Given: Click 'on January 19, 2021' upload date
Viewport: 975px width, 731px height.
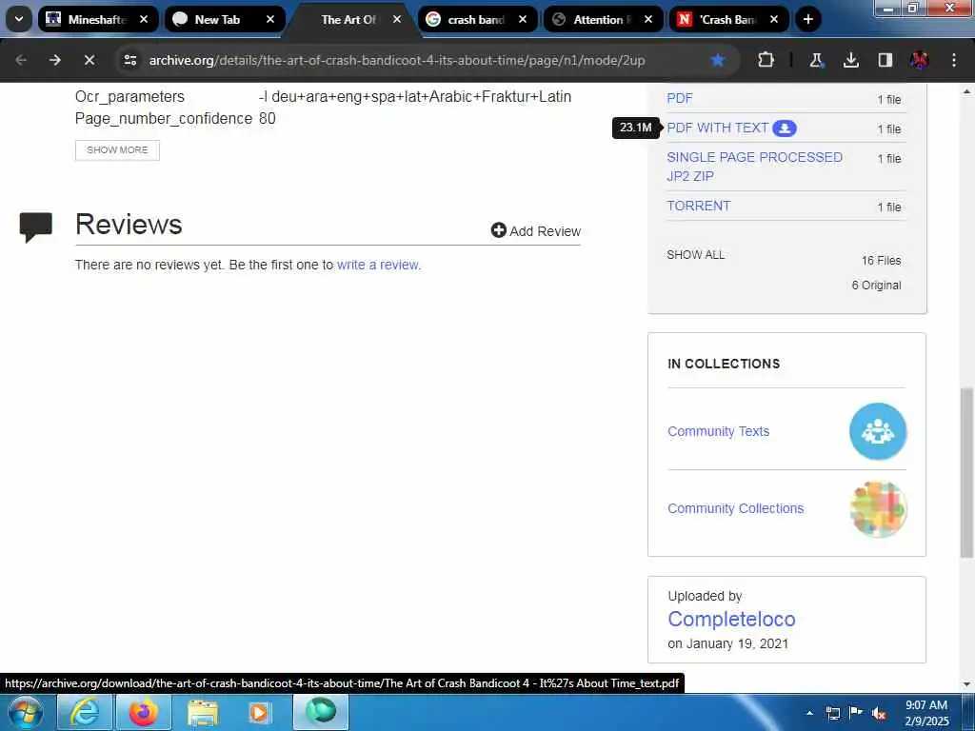Looking at the screenshot, I should coord(728,644).
